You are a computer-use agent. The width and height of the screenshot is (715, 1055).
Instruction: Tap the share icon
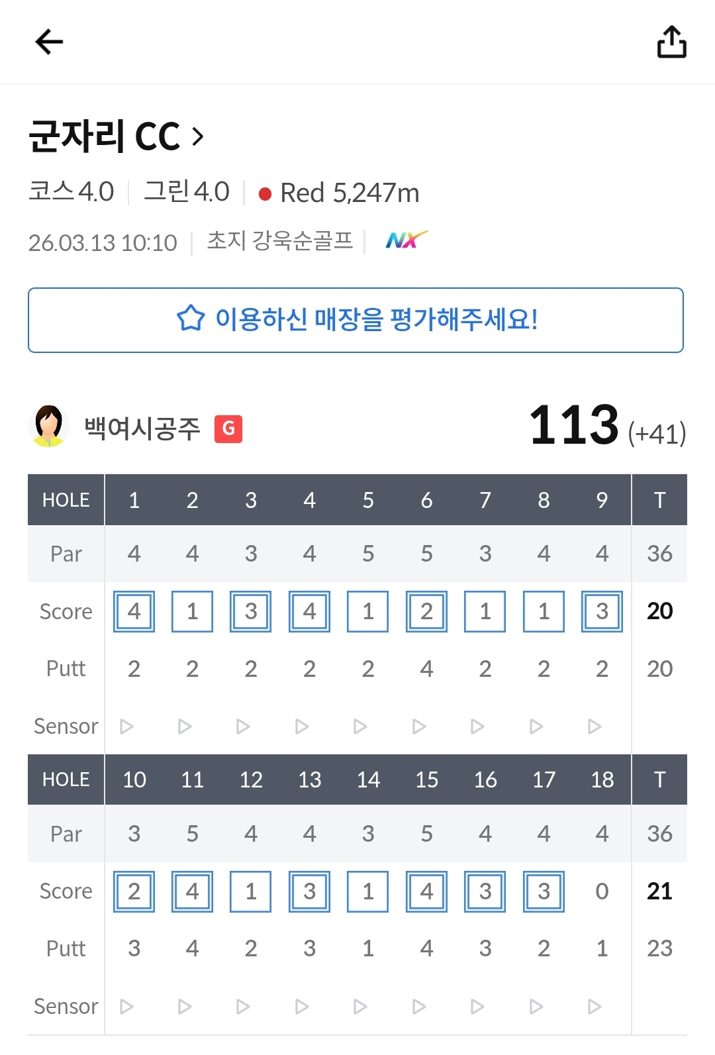point(671,42)
